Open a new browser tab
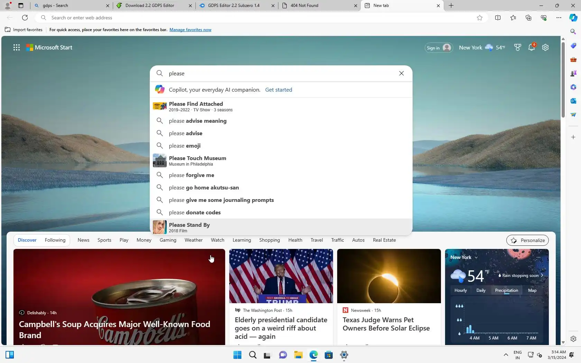This screenshot has width=581, height=363. [x=451, y=6]
